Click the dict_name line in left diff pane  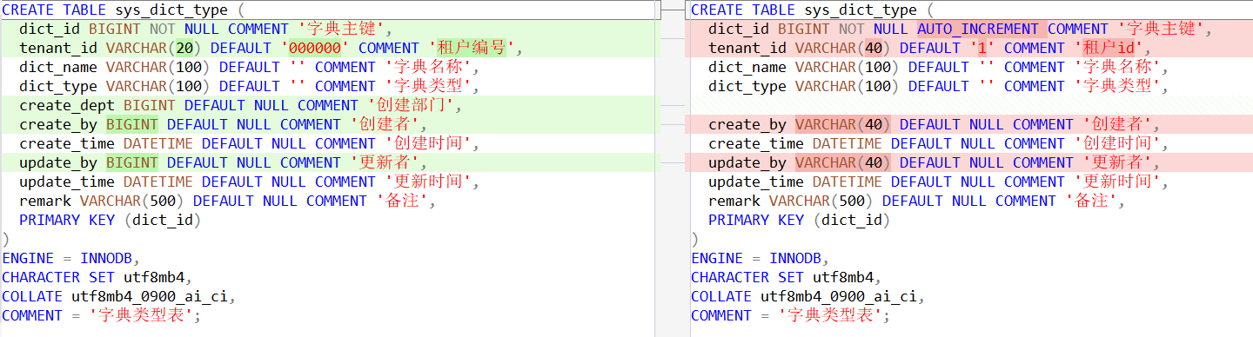(250, 67)
